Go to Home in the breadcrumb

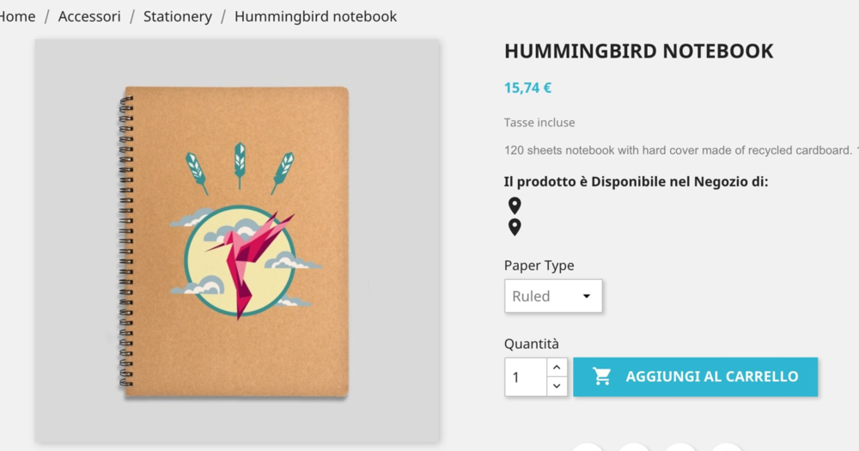(16, 16)
